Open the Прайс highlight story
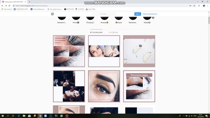 [x=147, y=20]
